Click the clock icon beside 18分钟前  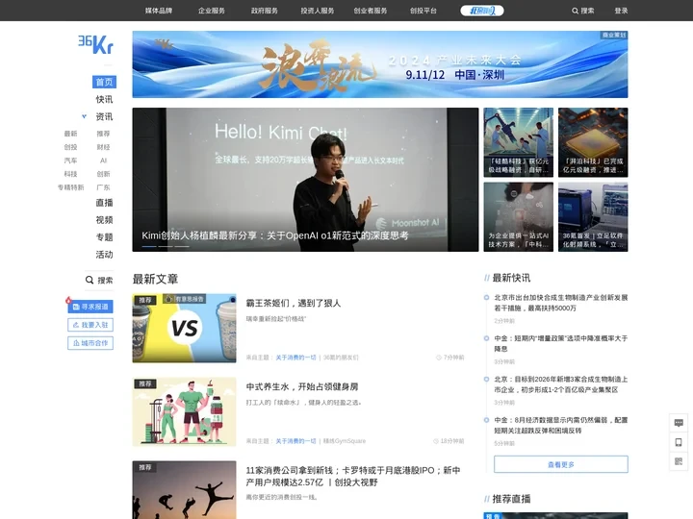(436, 441)
